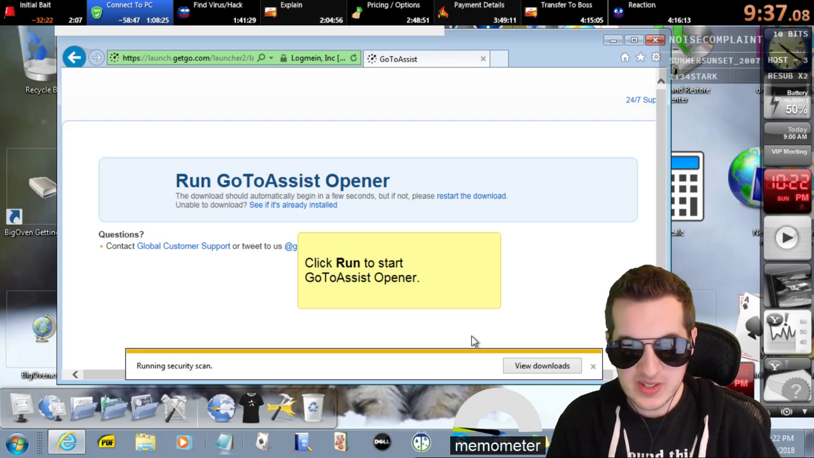Open the Internet Explorer Tools gear
Screen dimensions: 814x458
click(656, 58)
